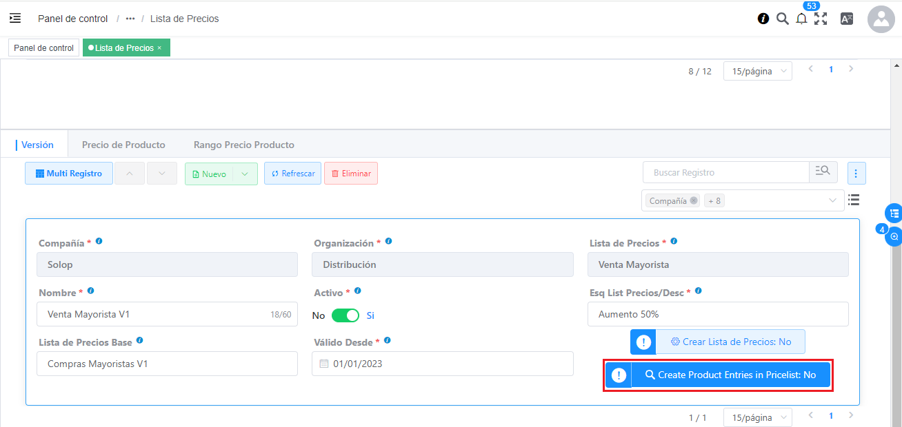Viewport: 902px width, 427px height.
Task: Open the global search magnifier icon
Action: [783, 19]
